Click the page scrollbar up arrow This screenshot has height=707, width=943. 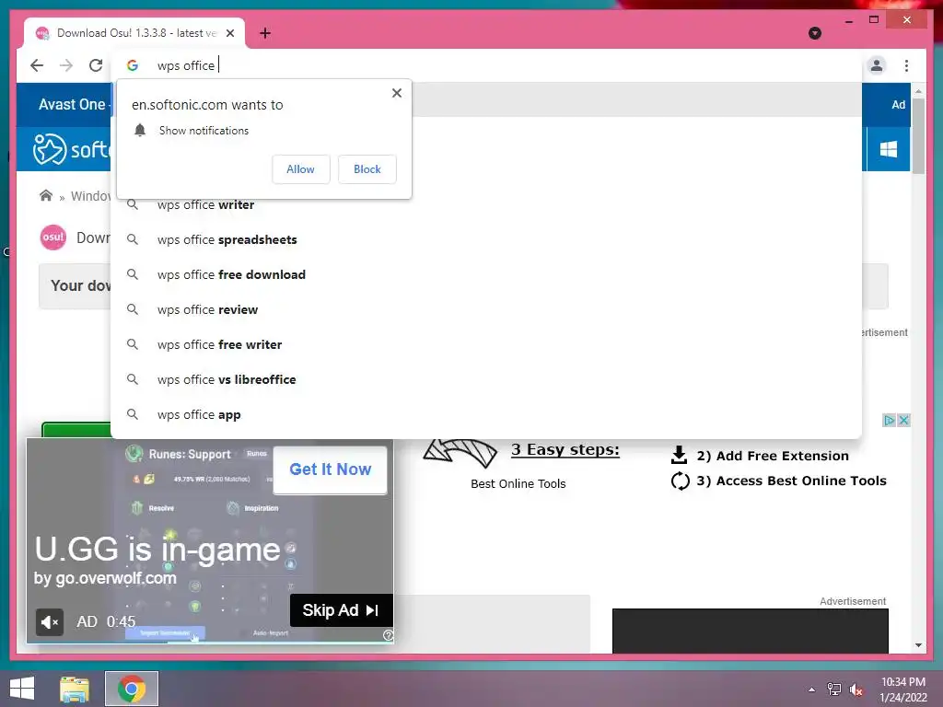[918, 91]
